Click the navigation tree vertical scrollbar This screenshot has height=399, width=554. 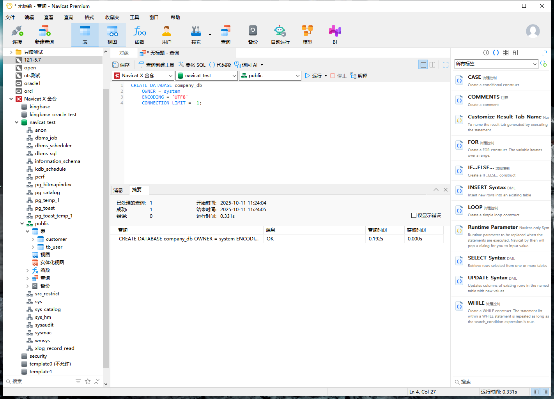pyautogui.click(x=106, y=228)
